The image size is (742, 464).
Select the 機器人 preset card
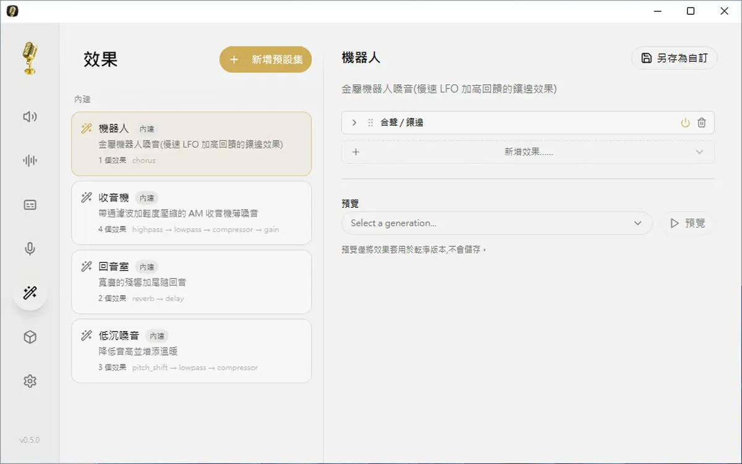tap(192, 144)
